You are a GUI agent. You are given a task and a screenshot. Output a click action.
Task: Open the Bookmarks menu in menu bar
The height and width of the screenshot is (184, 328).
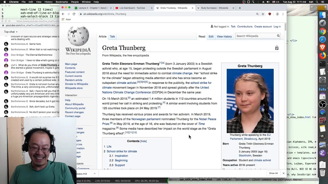[x=62, y=2]
